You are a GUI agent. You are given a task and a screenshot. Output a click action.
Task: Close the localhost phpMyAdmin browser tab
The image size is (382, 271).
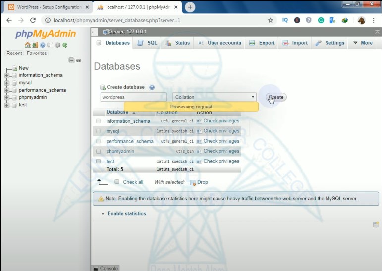tap(176, 7)
